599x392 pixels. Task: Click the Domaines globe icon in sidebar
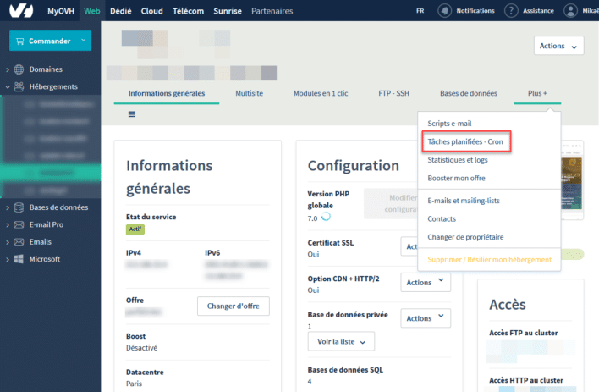click(x=19, y=69)
